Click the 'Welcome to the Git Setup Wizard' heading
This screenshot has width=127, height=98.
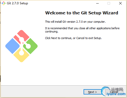pyautogui.click(x=82, y=13)
